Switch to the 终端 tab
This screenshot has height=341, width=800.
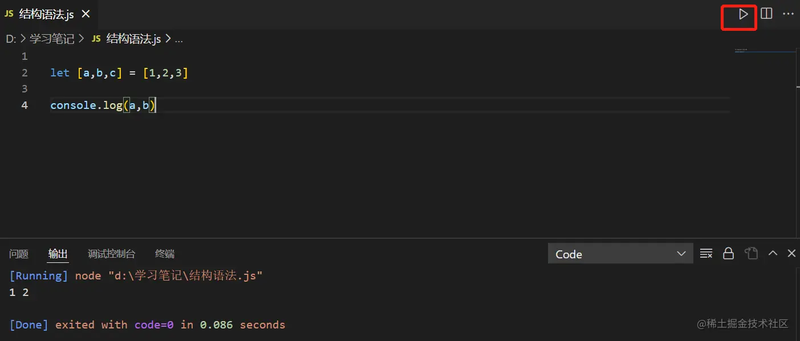click(x=165, y=254)
